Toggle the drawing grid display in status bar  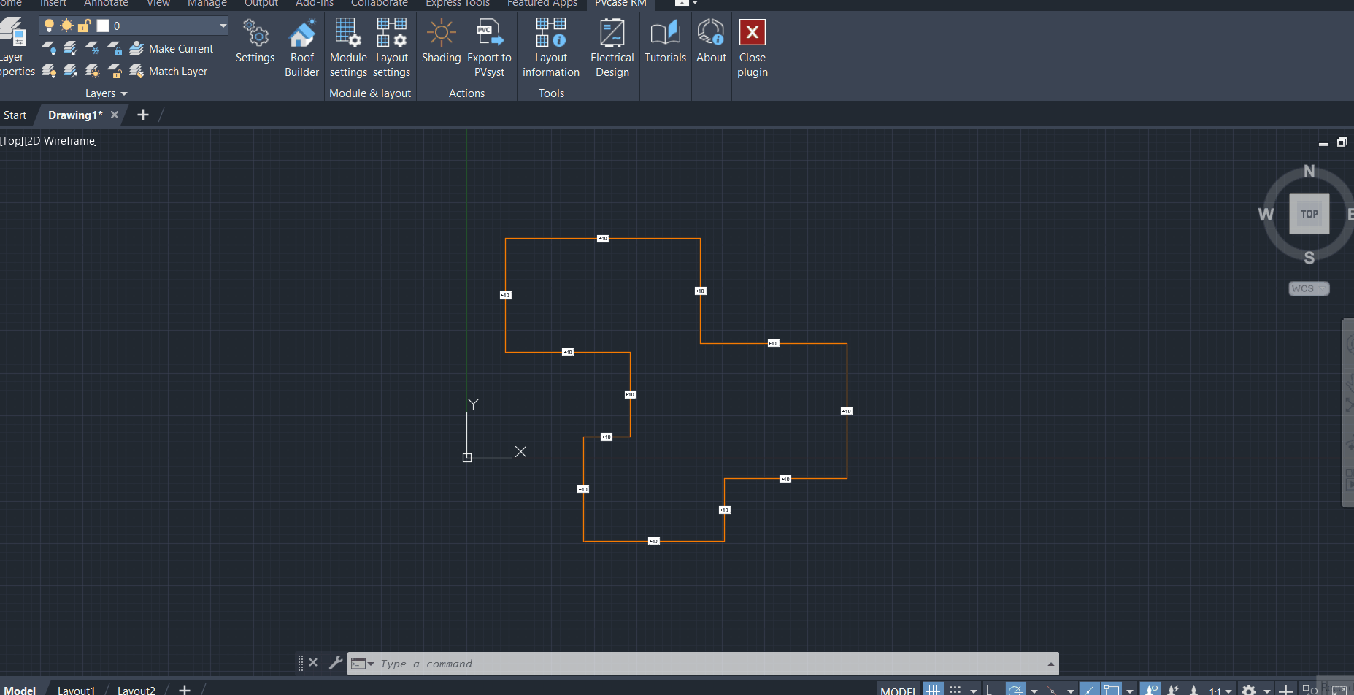coord(933,689)
